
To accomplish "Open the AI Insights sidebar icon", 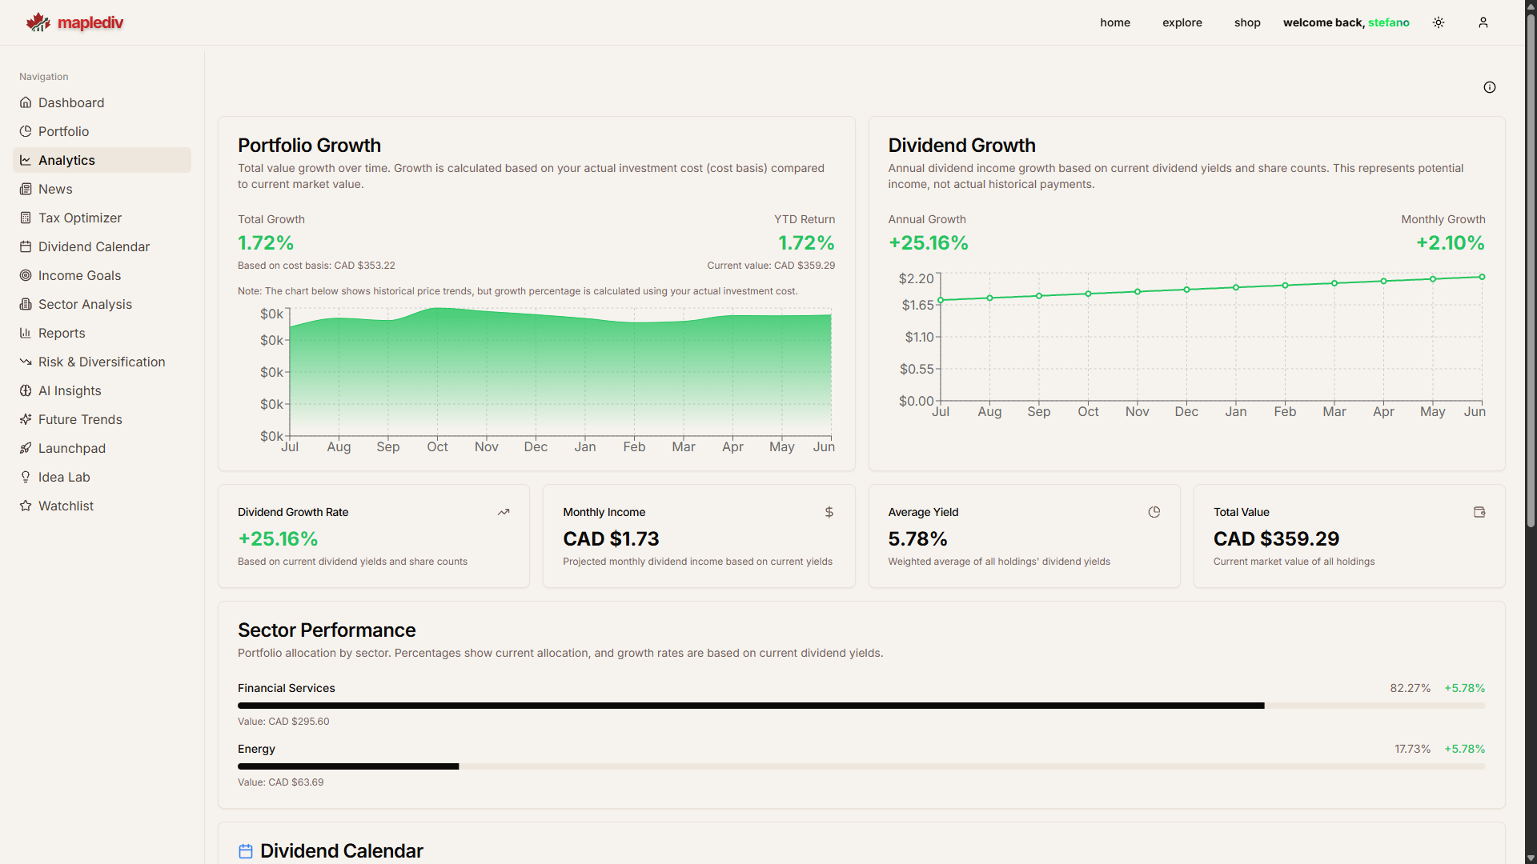I will click(25, 390).
